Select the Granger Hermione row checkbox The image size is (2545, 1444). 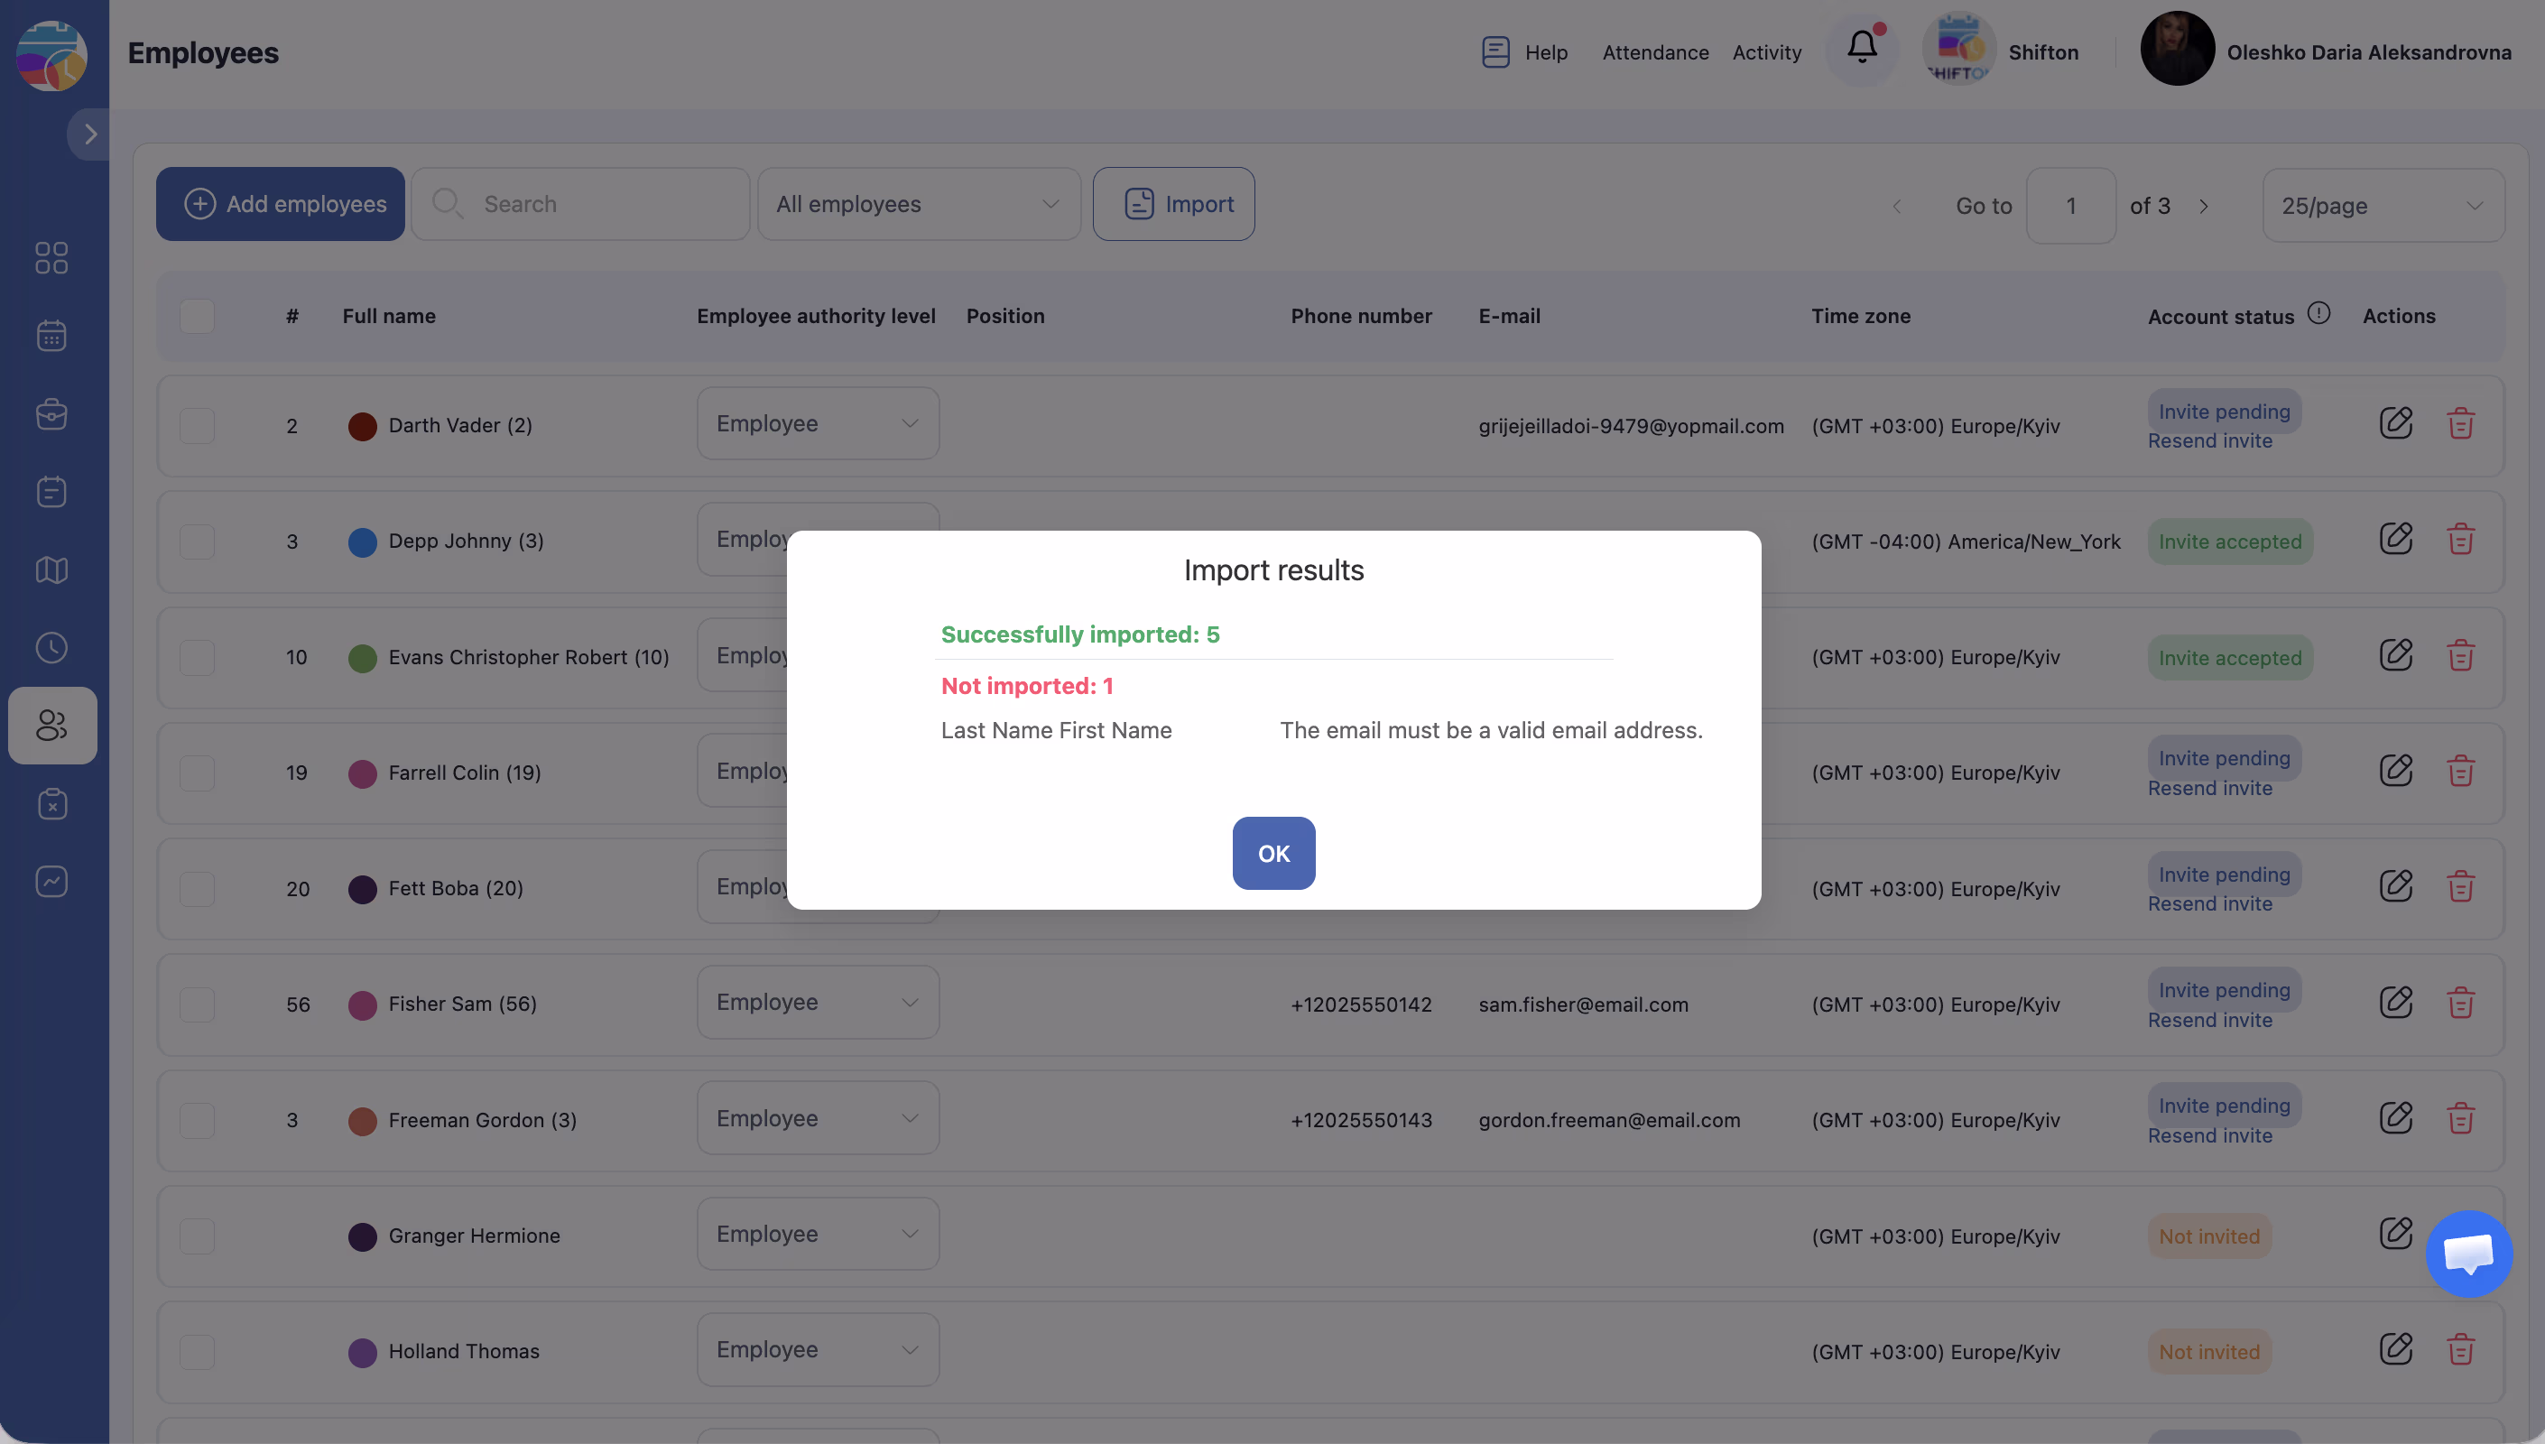[x=198, y=1236]
